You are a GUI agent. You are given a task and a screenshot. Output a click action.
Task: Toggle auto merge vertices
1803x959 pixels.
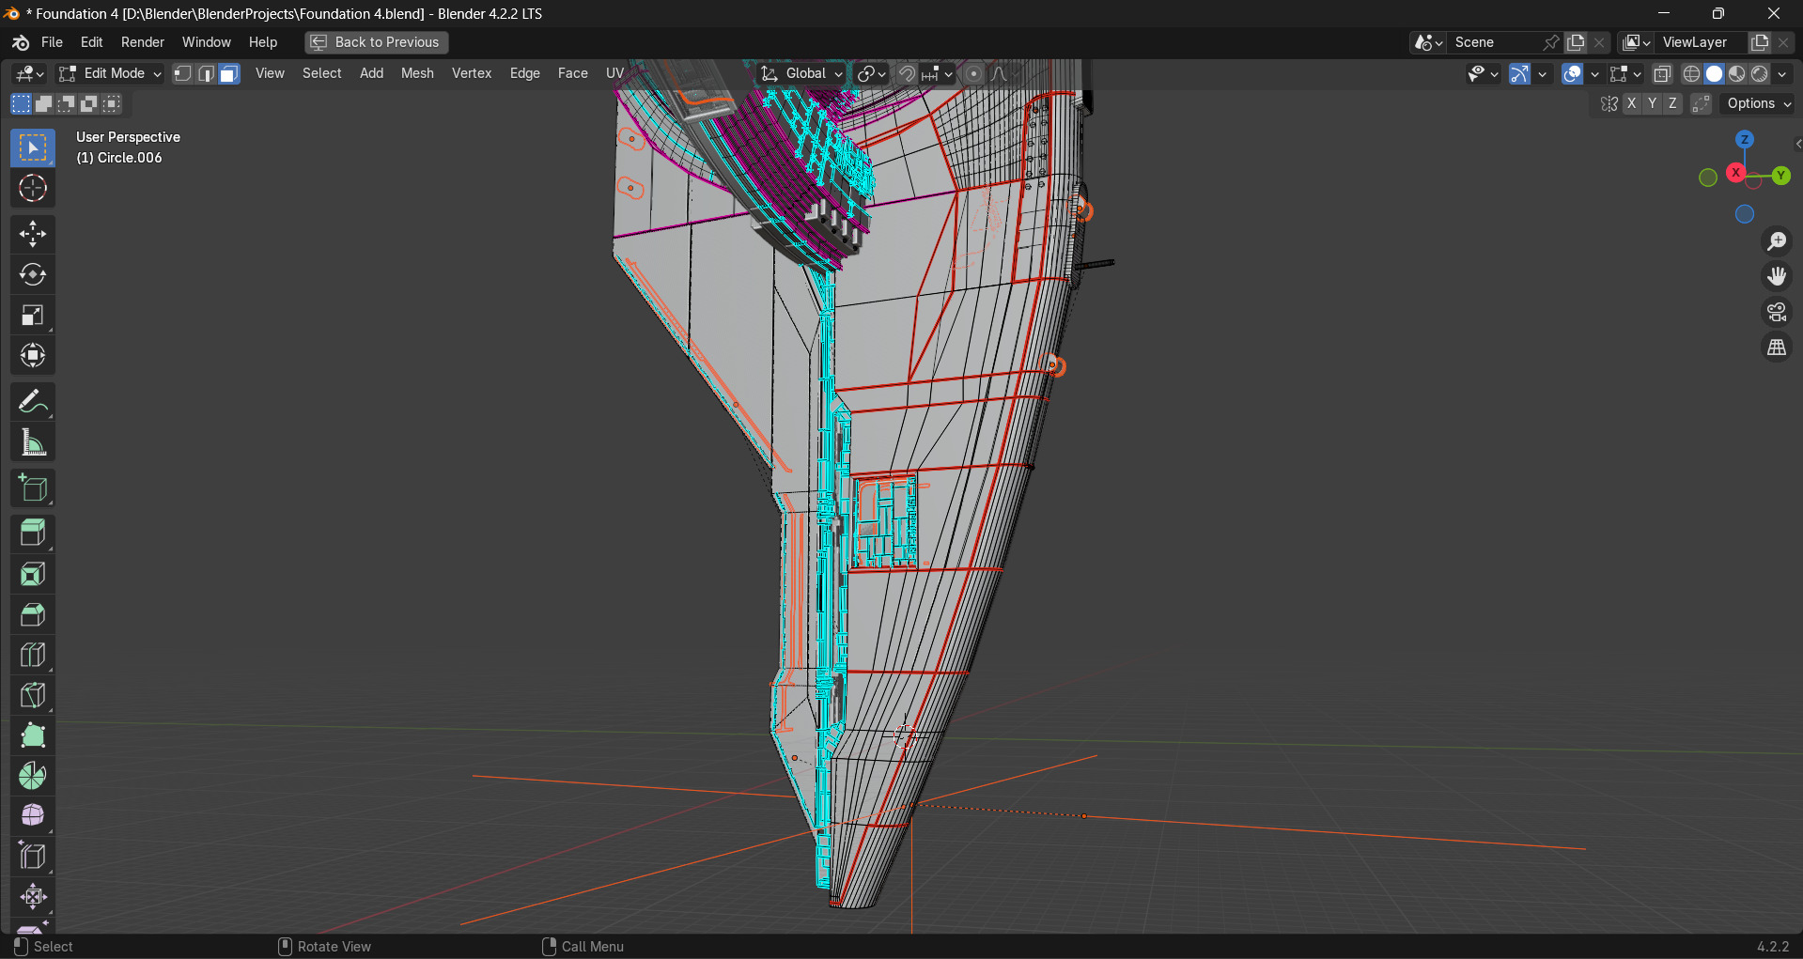click(1702, 104)
